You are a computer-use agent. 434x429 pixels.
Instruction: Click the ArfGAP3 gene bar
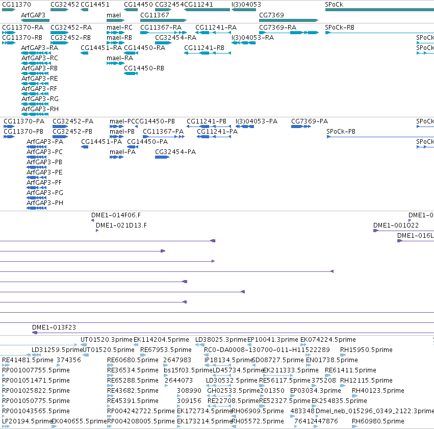[x=35, y=20]
